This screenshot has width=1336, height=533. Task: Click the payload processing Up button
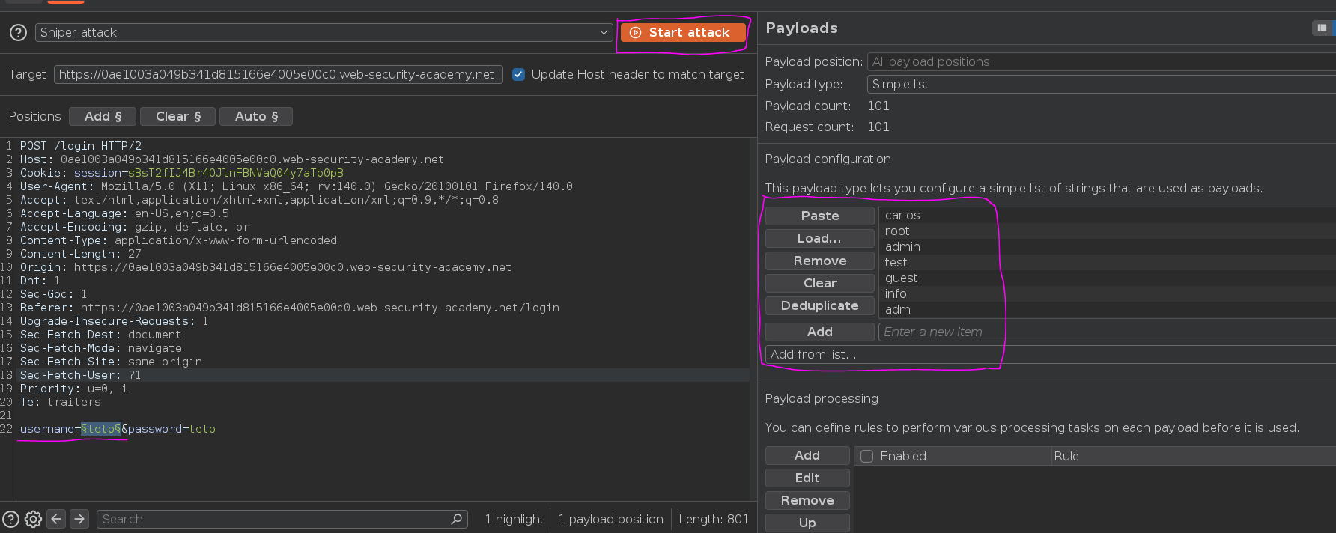click(x=807, y=523)
